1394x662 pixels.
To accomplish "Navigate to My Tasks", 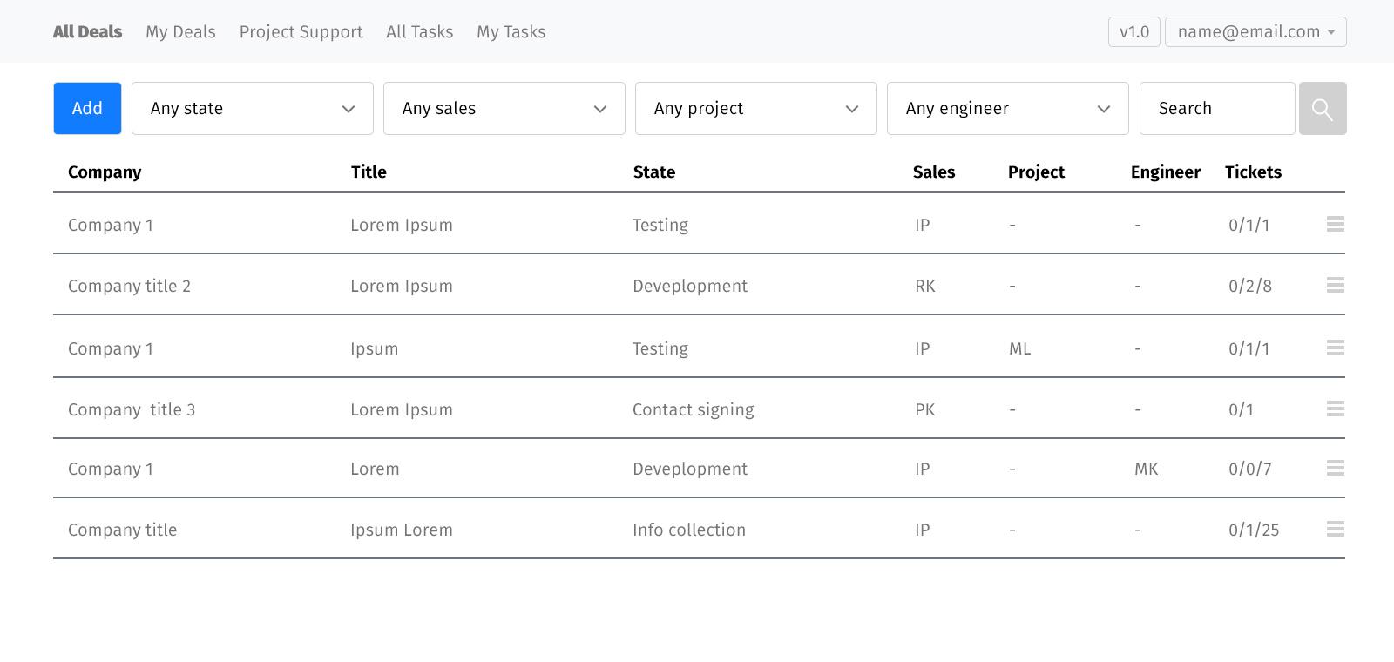I will 511,32.
